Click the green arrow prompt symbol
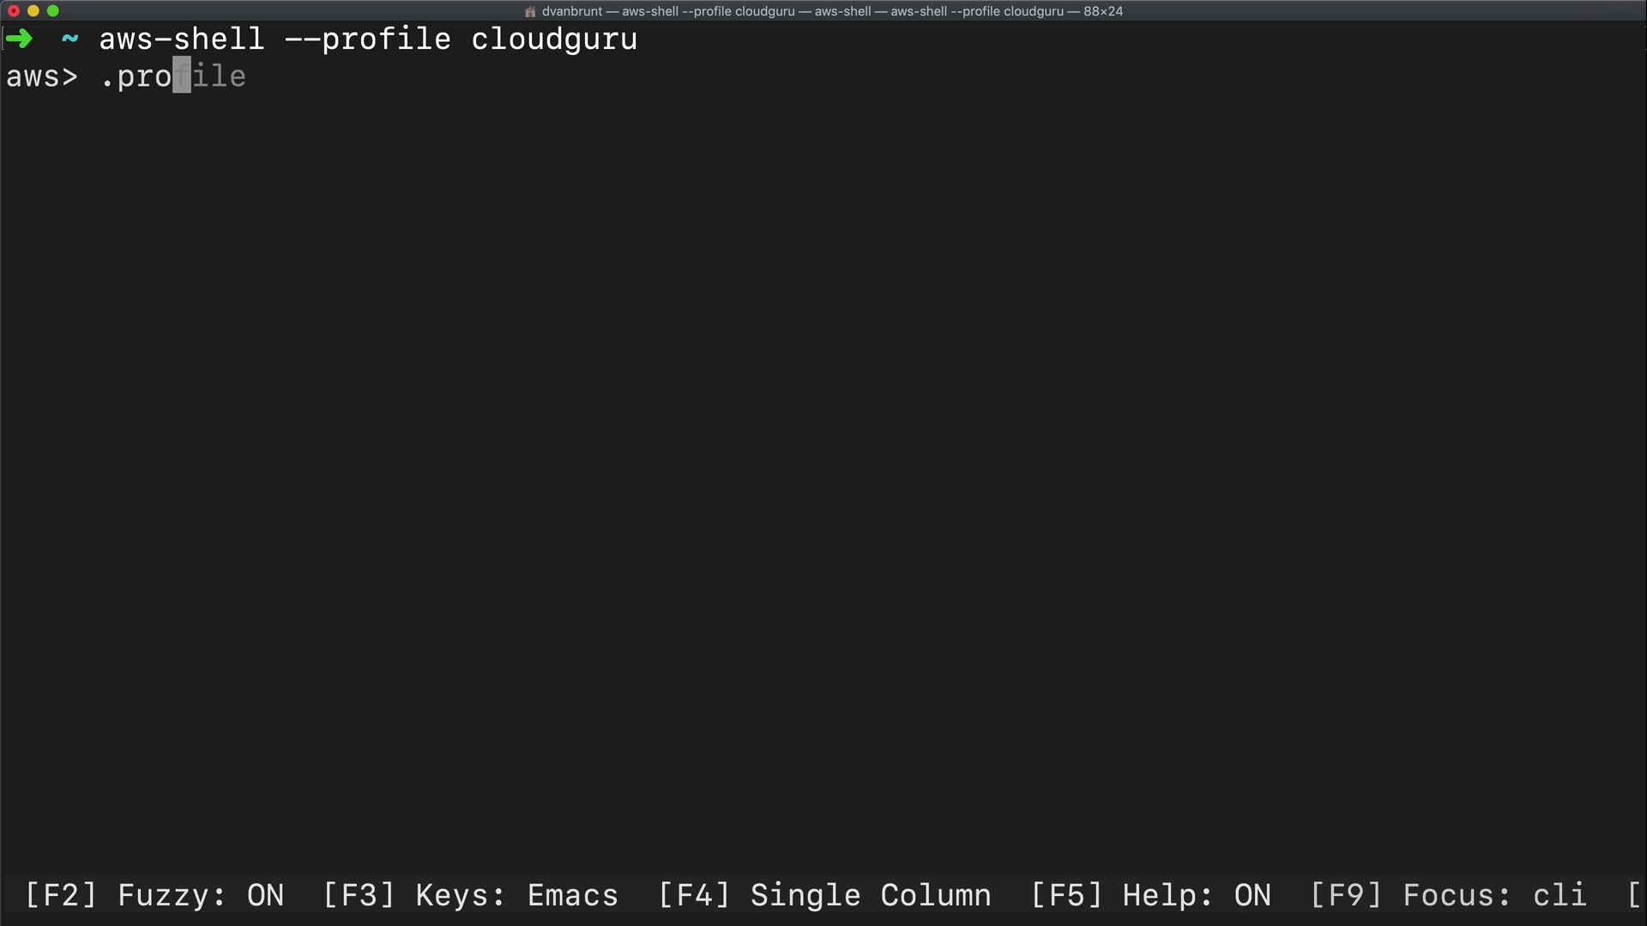The image size is (1647, 926). 19,39
